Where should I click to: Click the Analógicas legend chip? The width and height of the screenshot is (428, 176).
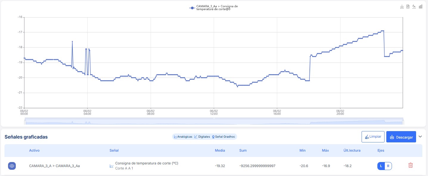(x=183, y=137)
